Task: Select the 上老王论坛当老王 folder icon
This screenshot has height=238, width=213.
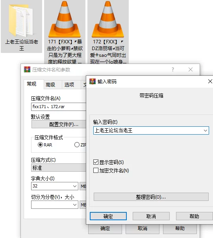Action: 21,21
